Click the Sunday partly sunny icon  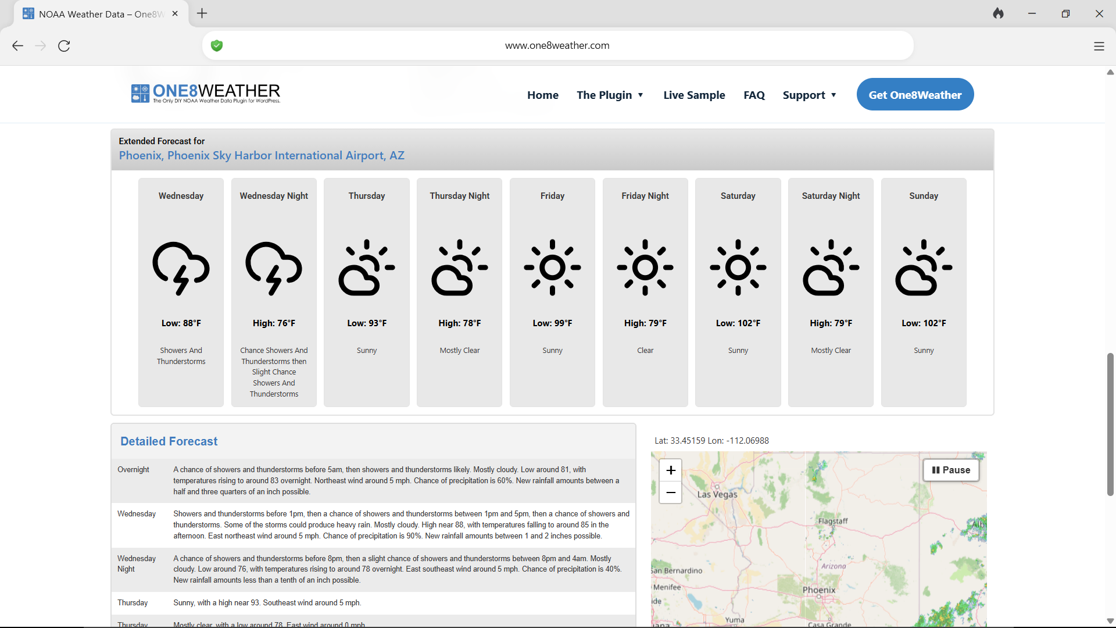(x=924, y=267)
